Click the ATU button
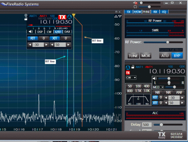The width and height of the screenshot is (188, 142). (165, 56)
